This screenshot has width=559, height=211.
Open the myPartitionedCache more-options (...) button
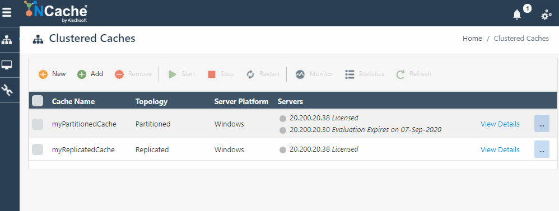pyautogui.click(x=542, y=124)
